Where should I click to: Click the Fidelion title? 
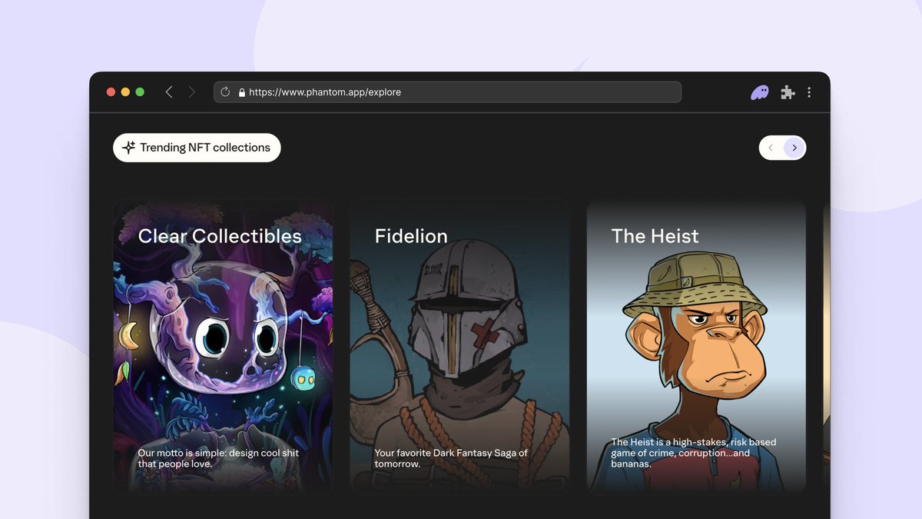tap(411, 236)
